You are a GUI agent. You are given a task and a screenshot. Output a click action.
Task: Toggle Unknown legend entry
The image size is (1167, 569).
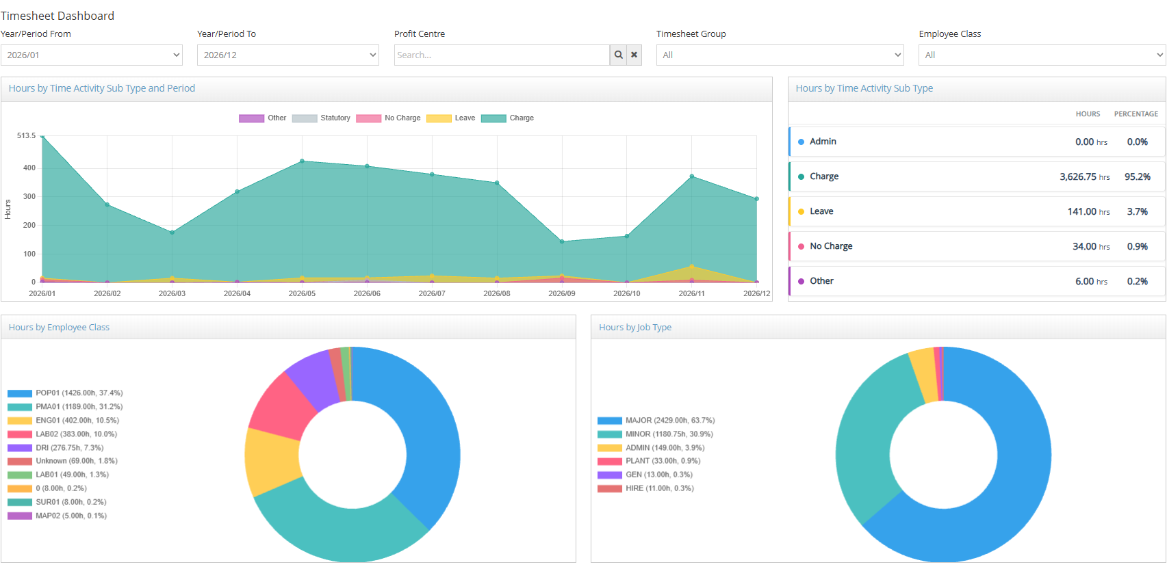pyautogui.click(x=62, y=461)
